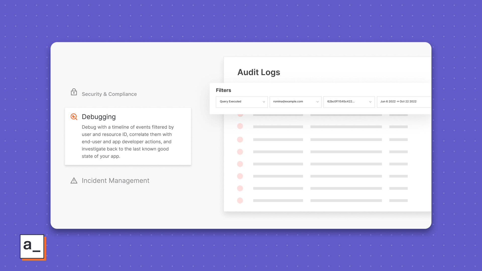
Task: Select Incident Management from the list
Action: (115, 180)
